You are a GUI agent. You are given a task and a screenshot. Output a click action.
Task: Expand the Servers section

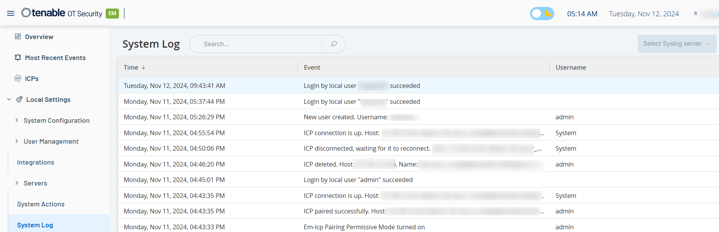tap(17, 183)
